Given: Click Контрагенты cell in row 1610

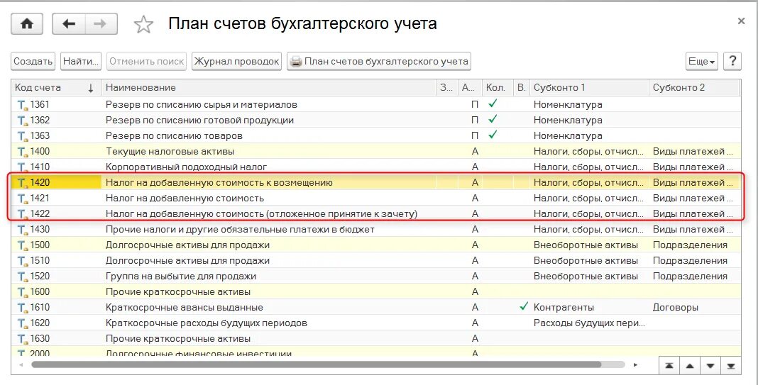Looking at the screenshot, I should [x=564, y=307].
